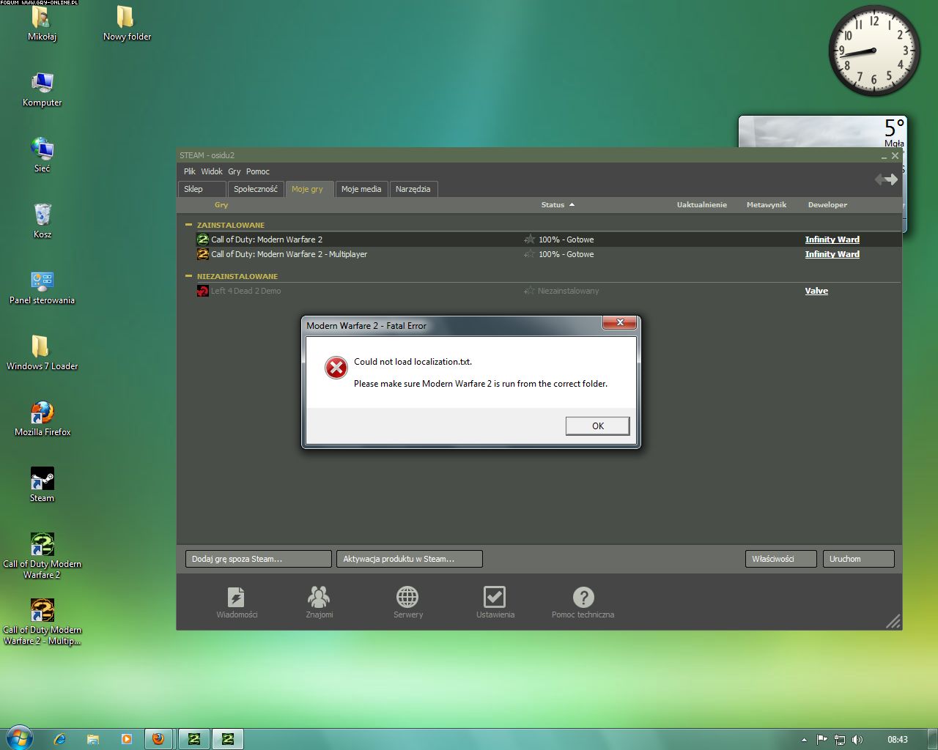Toggle favorite star for Modern Warfare 2 Multiplayer
Screen dimensions: 938x750
[x=529, y=254]
